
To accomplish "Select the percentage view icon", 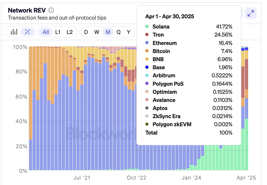I will point(27,32).
